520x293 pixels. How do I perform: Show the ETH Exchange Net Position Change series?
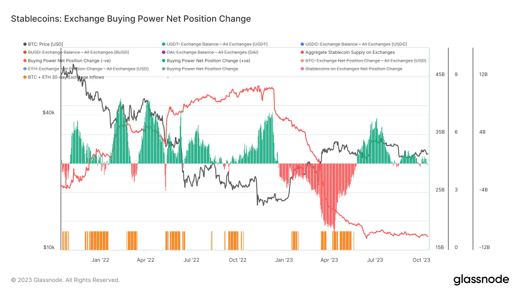88,69
